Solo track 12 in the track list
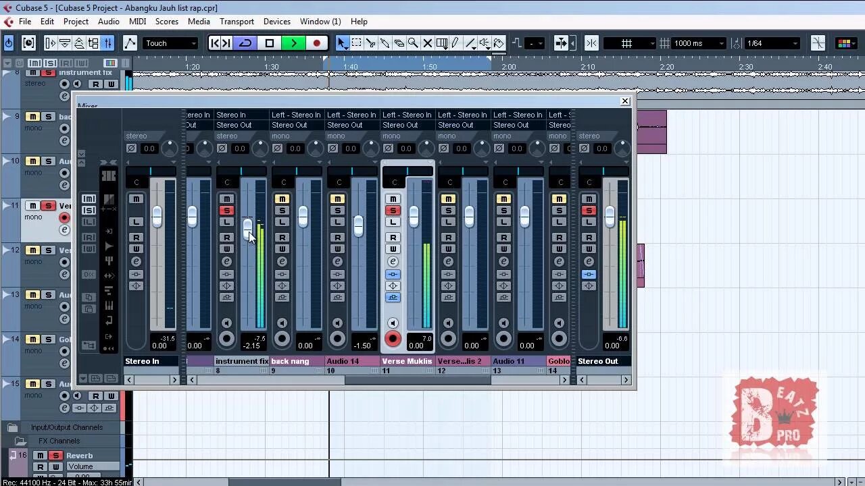This screenshot has width=865, height=486. pos(48,250)
